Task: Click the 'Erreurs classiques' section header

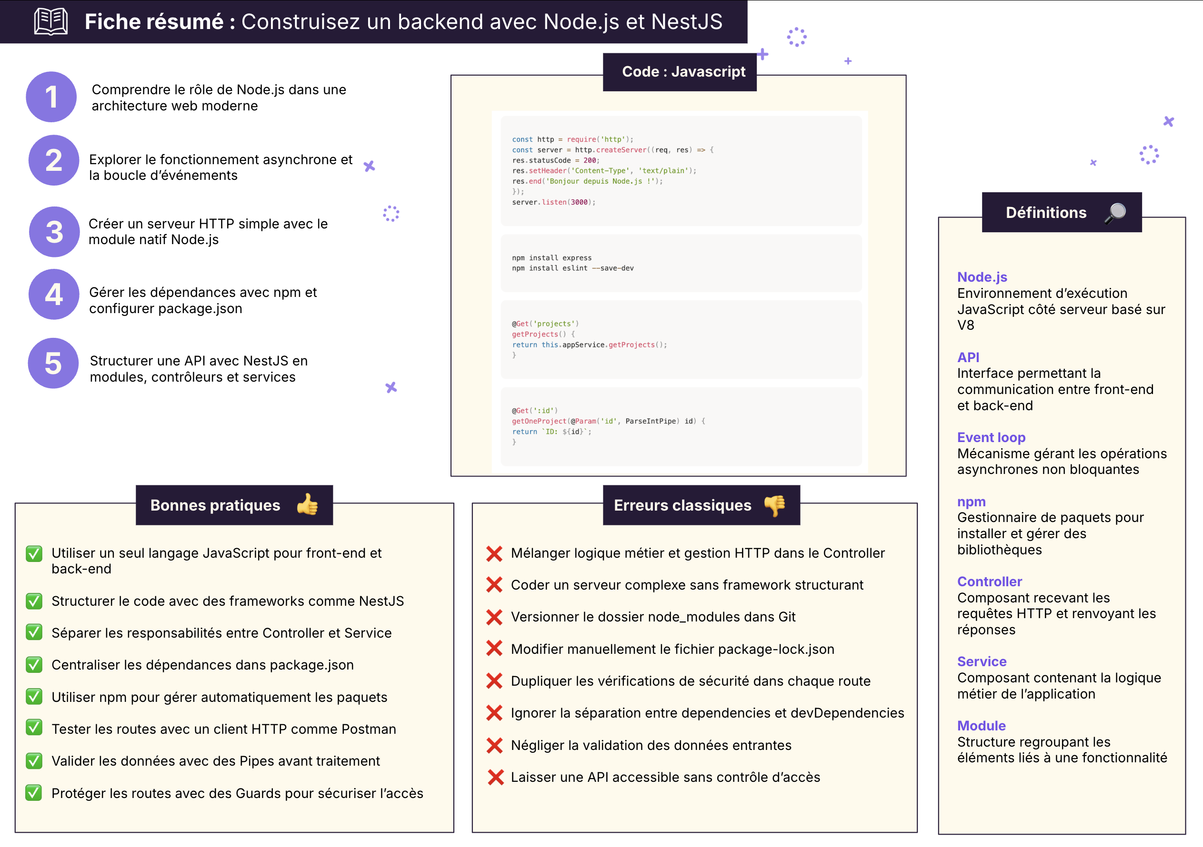Action: (x=702, y=505)
